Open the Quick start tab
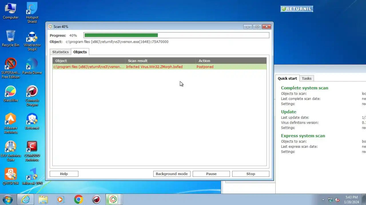 287,78
